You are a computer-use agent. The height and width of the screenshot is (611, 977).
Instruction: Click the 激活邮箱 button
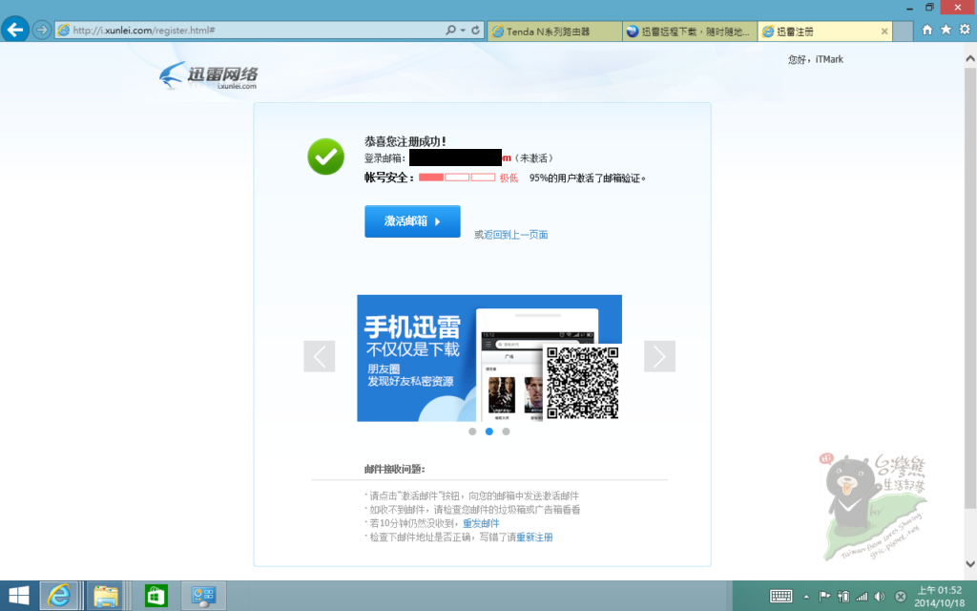click(412, 221)
